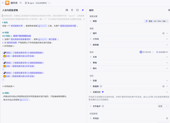Image resolution: width=170 pixels, height=123 pixels.
Task: Click the info icon next to 数据库
Action: click(x=101, y=86)
